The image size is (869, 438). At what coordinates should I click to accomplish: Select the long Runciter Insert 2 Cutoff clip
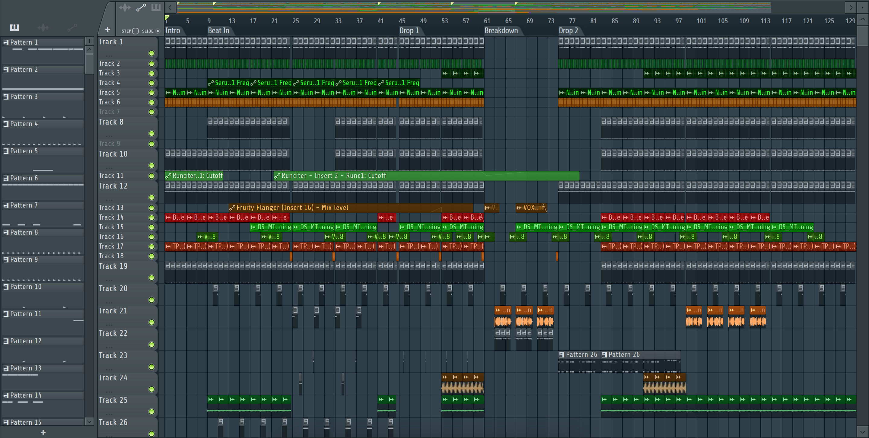(426, 176)
